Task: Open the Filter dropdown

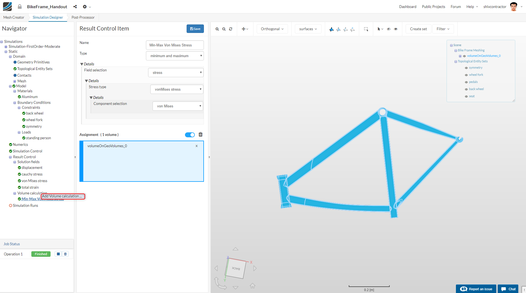Action: pyautogui.click(x=443, y=29)
